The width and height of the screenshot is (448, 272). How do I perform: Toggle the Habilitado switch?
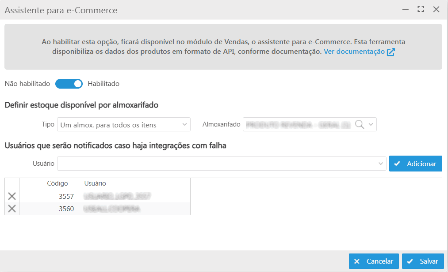pyautogui.click(x=69, y=84)
